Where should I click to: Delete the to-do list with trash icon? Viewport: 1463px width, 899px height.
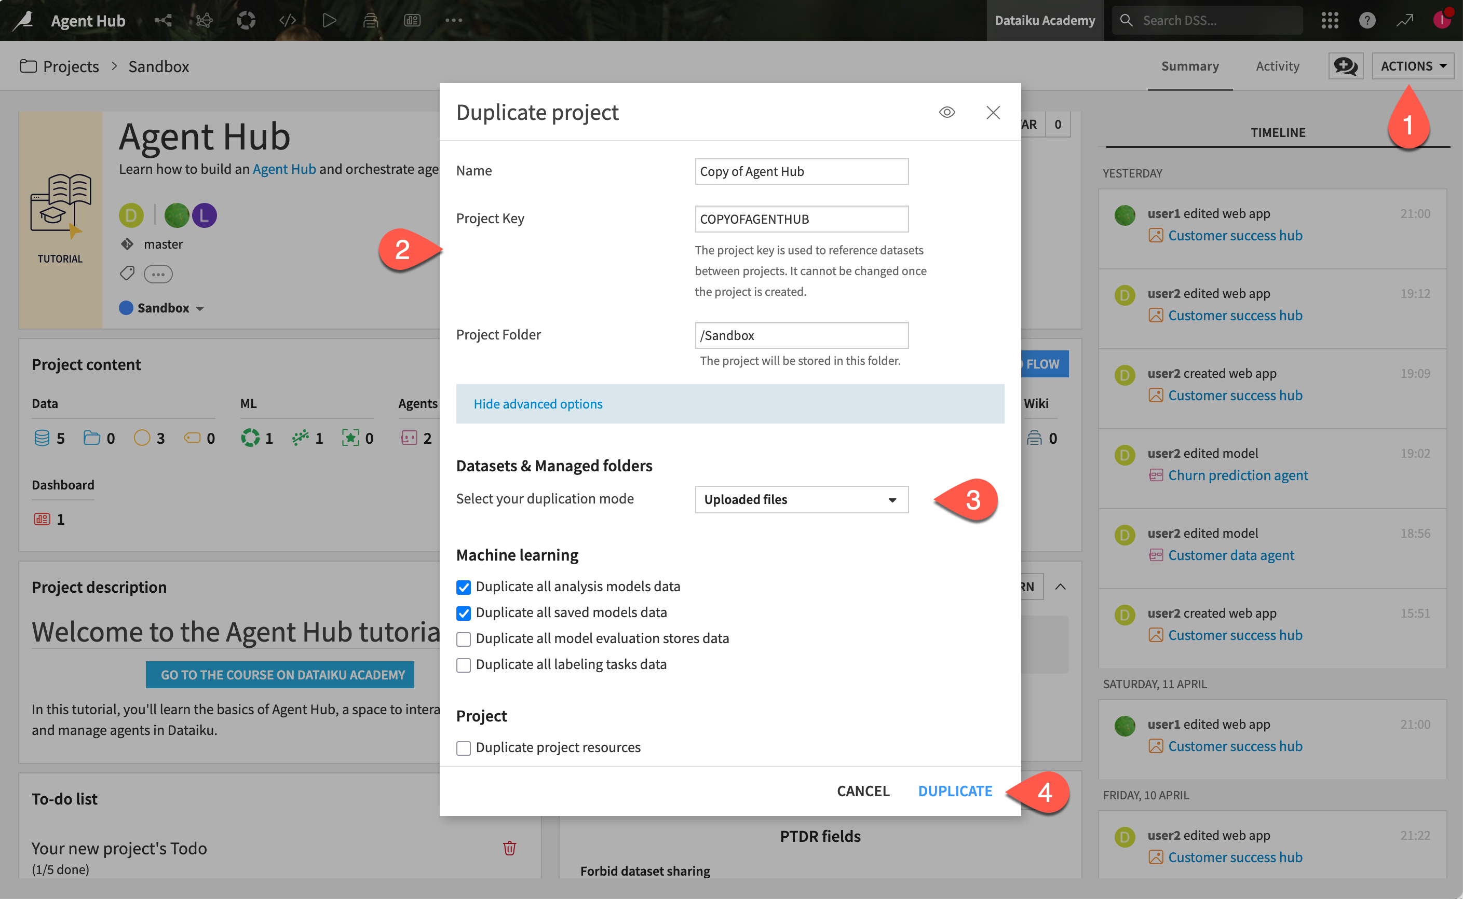click(510, 848)
